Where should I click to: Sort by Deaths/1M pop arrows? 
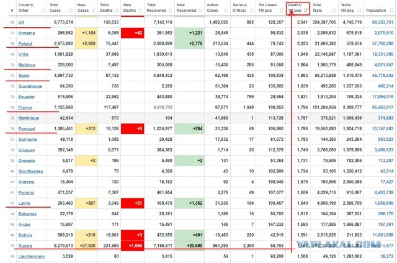[x=306, y=11]
